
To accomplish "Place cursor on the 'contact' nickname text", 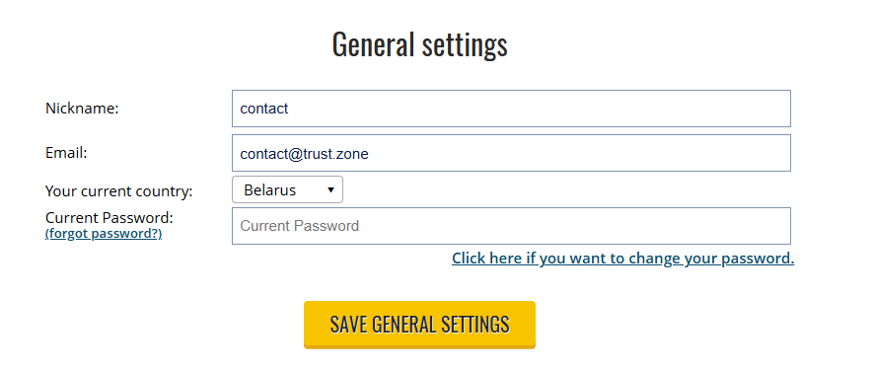I will 264,109.
